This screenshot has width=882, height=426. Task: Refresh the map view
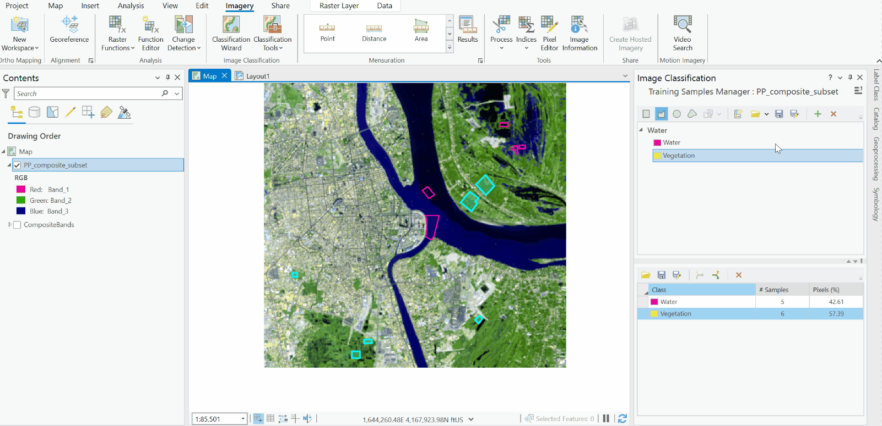622,419
